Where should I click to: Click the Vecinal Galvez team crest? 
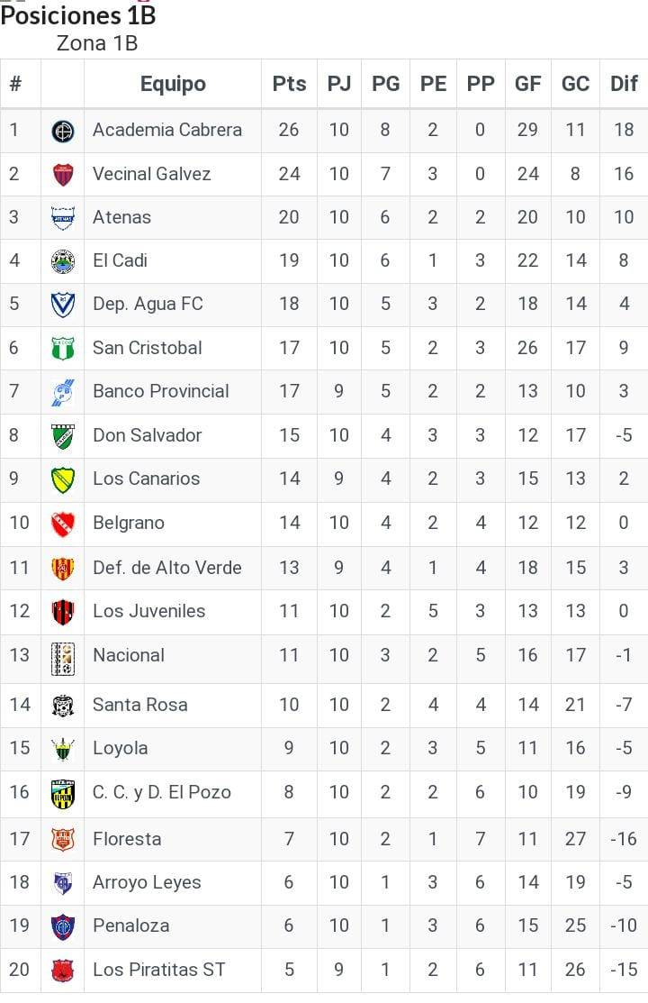click(x=63, y=174)
